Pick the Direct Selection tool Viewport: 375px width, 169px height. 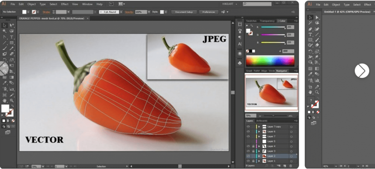12,25
